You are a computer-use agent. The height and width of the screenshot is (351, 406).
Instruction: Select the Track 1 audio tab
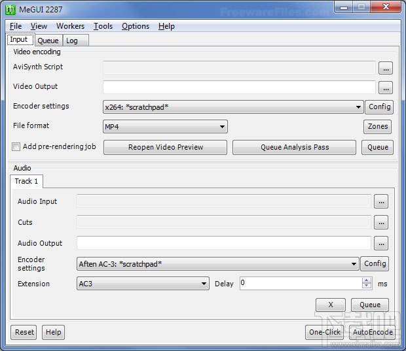(x=26, y=181)
